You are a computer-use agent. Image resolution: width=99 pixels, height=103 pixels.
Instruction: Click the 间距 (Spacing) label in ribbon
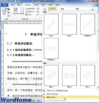(77, 9)
